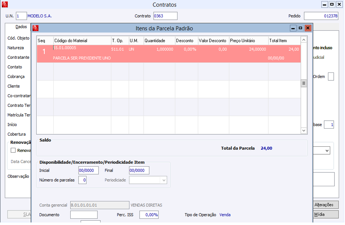Minimize the Itens da Parcela Padrão window
This screenshot has width=345, height=225.
293,28
